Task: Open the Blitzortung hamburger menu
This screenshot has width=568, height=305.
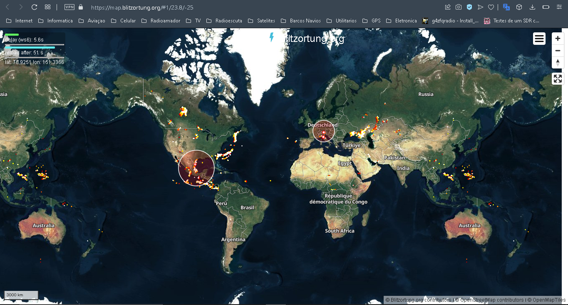Action: (539, 39)
